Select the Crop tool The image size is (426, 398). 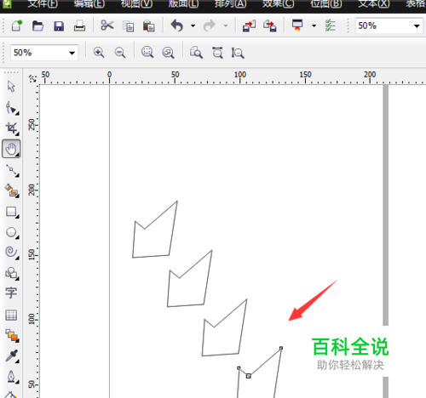point(12,128)
